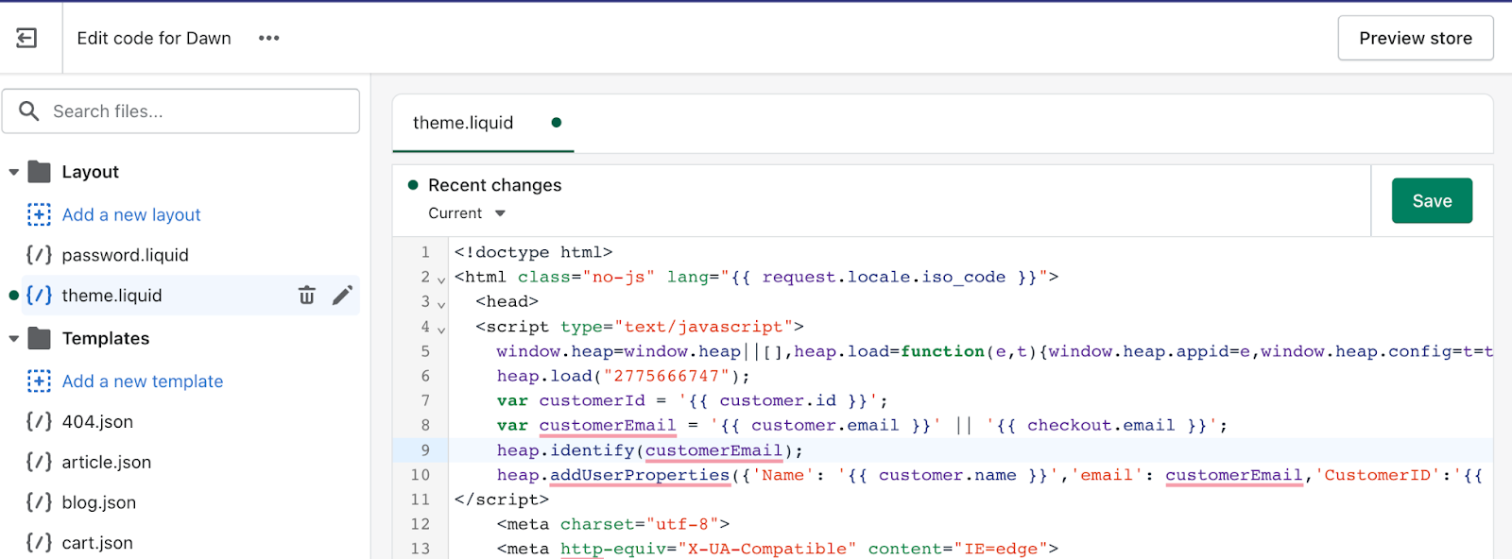Click the blog.json file type icon
Screen dimensions: 1512x559
click(x=39, y=503)
